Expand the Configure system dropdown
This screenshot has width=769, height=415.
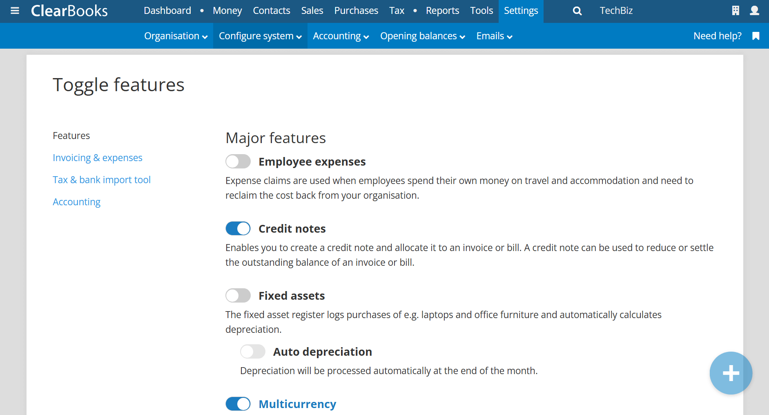point(260,36)
